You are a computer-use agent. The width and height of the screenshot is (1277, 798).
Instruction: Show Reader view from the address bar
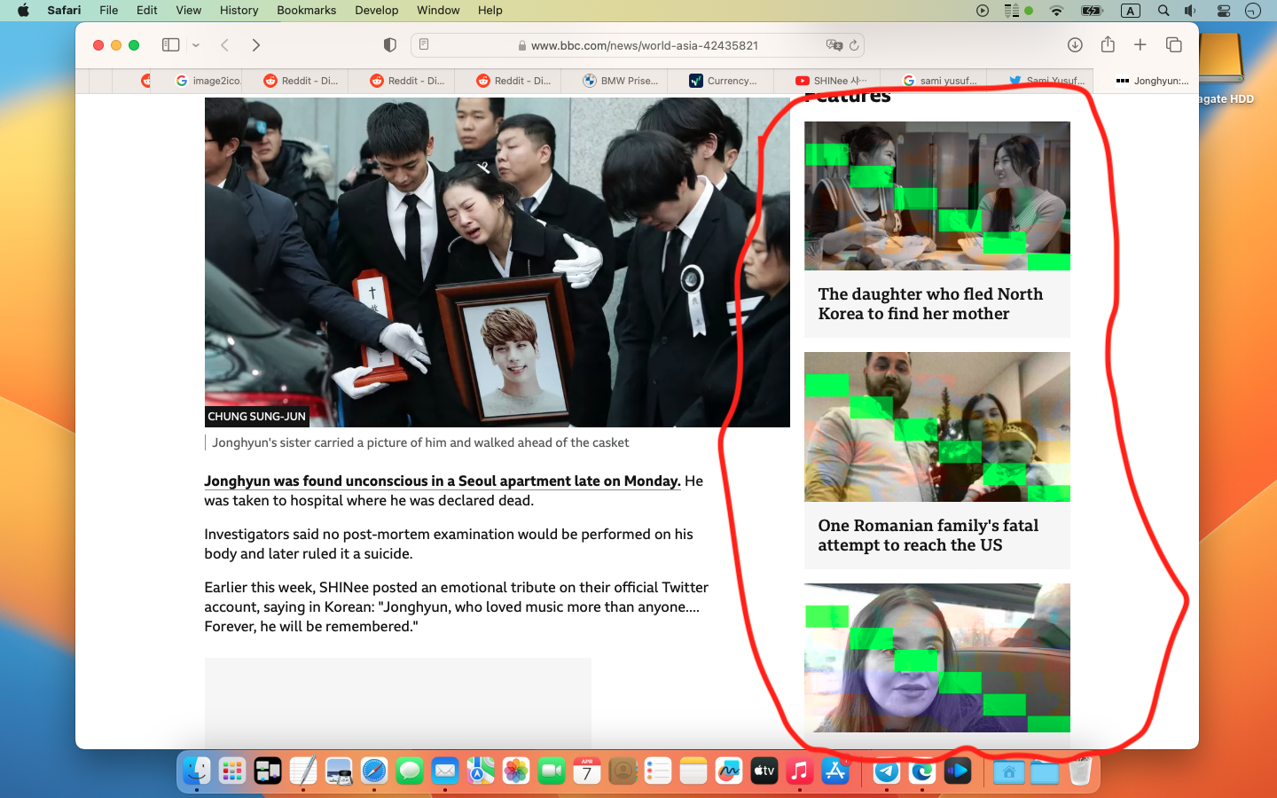(424, 45)
